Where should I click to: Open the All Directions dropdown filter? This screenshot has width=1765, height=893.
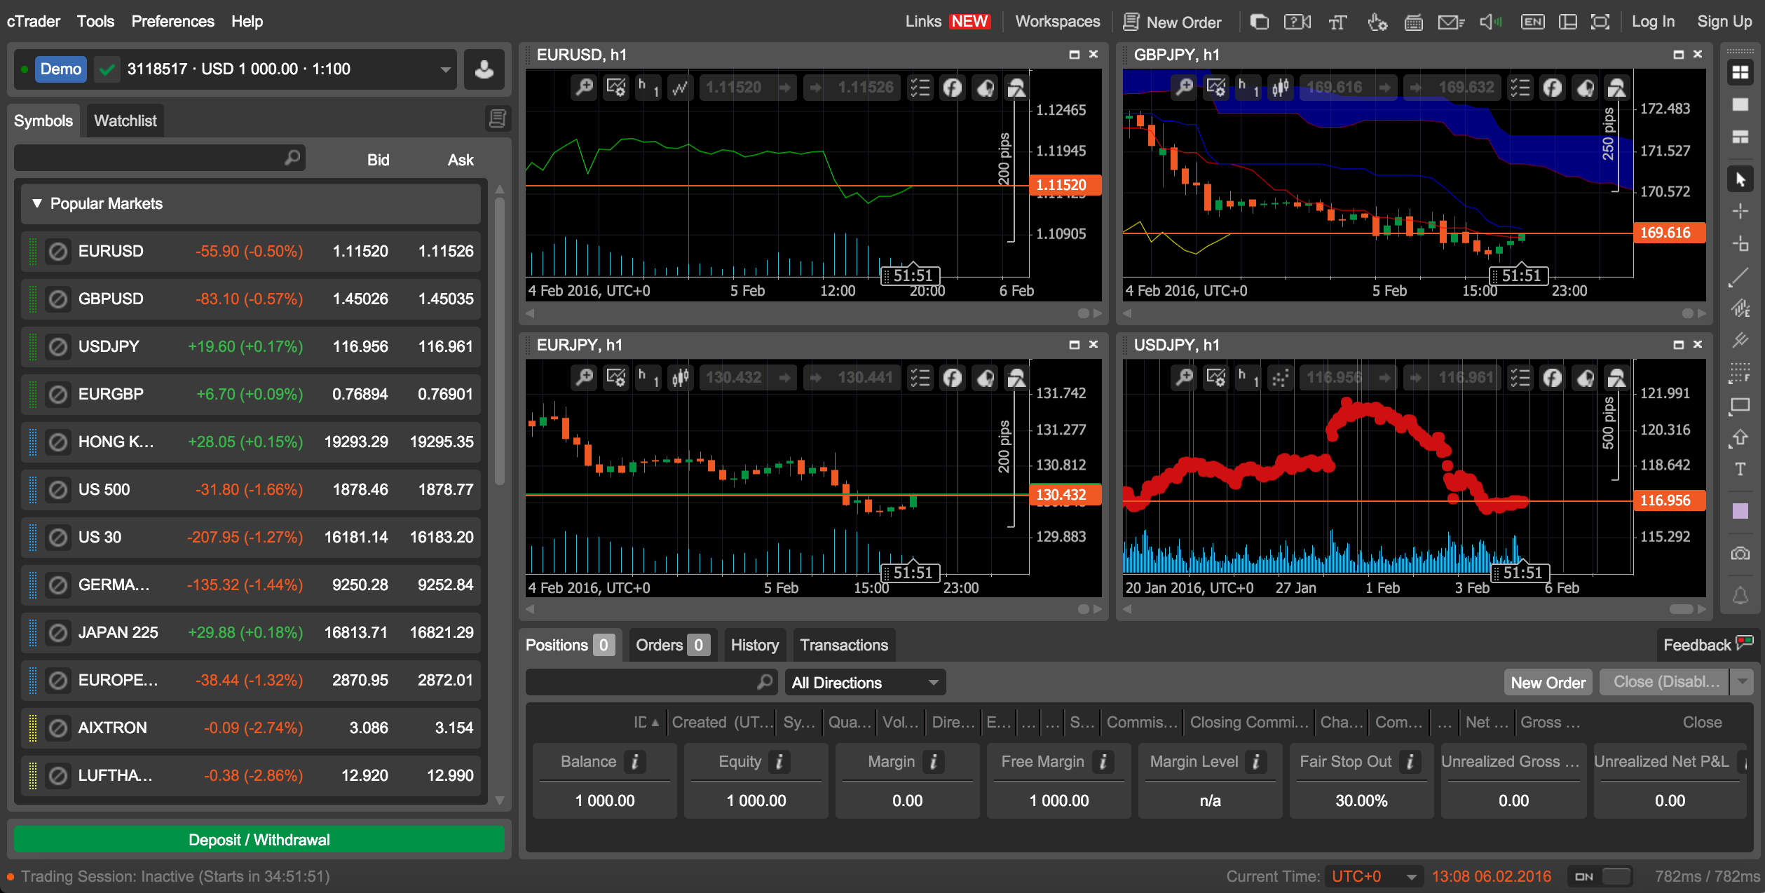[864, 682]
